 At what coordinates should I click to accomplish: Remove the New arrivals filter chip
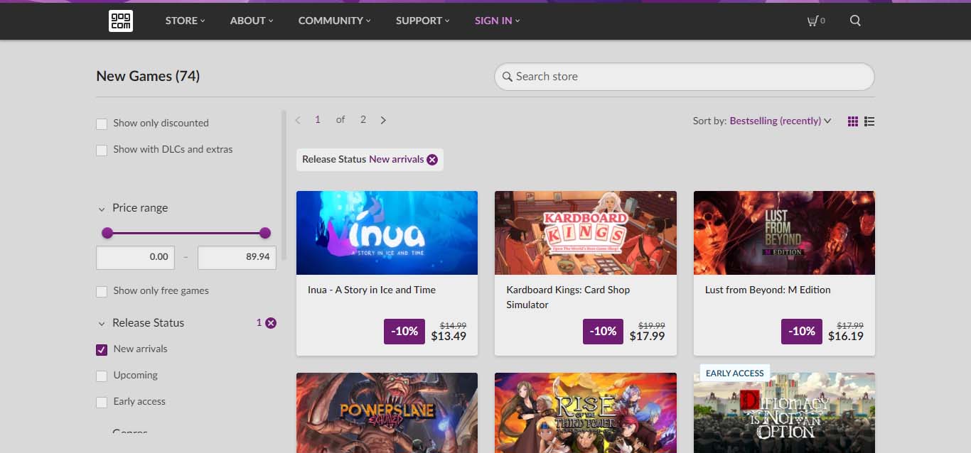(x=432, y=159)
